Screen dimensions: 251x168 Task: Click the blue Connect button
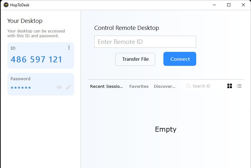tap(180, 59)
